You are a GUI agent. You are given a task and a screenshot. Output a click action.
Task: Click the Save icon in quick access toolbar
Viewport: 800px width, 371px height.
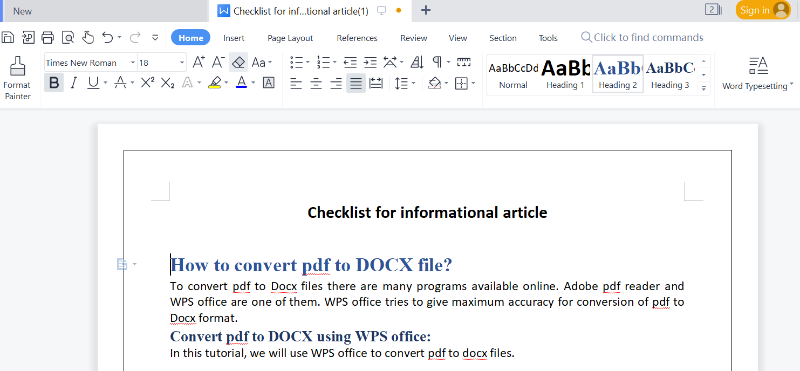point(8,37)
